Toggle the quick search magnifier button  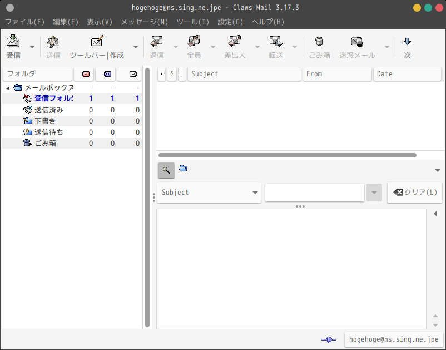pos(166,170)
